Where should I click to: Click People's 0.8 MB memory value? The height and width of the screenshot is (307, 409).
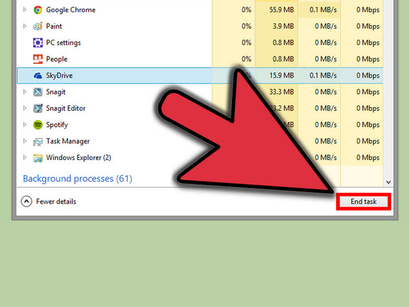point(283,59)
